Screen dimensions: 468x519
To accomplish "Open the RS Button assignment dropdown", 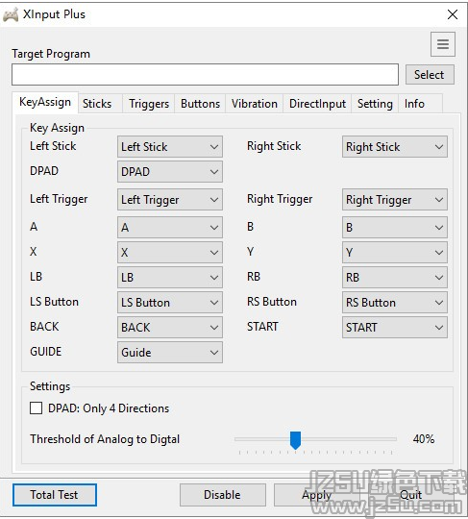I will click(395, 302).
